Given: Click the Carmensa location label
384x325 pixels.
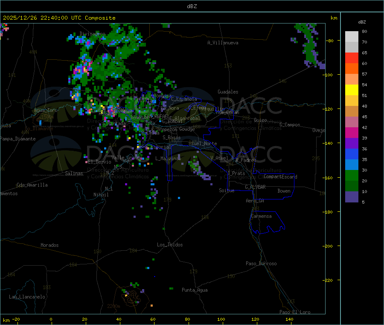Looking at the screenshot, I should coord(261,216).
